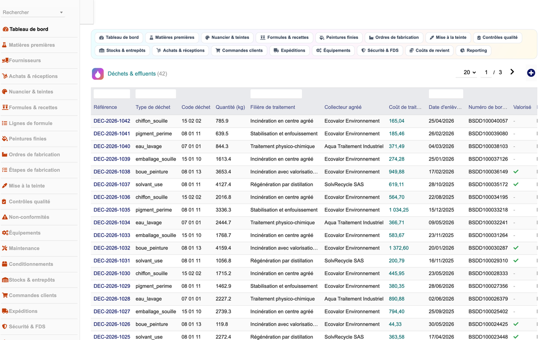Click the Sécurité & FDS shield icon in sidebar
This screenshot has height=340, width=549.
click(x=5, y=327)
